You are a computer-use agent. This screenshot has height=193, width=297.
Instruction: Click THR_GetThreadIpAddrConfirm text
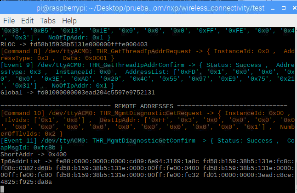click(x=137, y=65)
